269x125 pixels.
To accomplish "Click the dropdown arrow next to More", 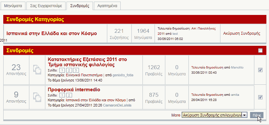I will coord(245,115).
